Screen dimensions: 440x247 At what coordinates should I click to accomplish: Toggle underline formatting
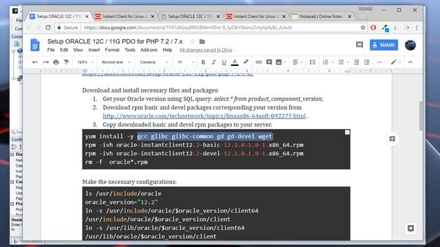(224, 62)
